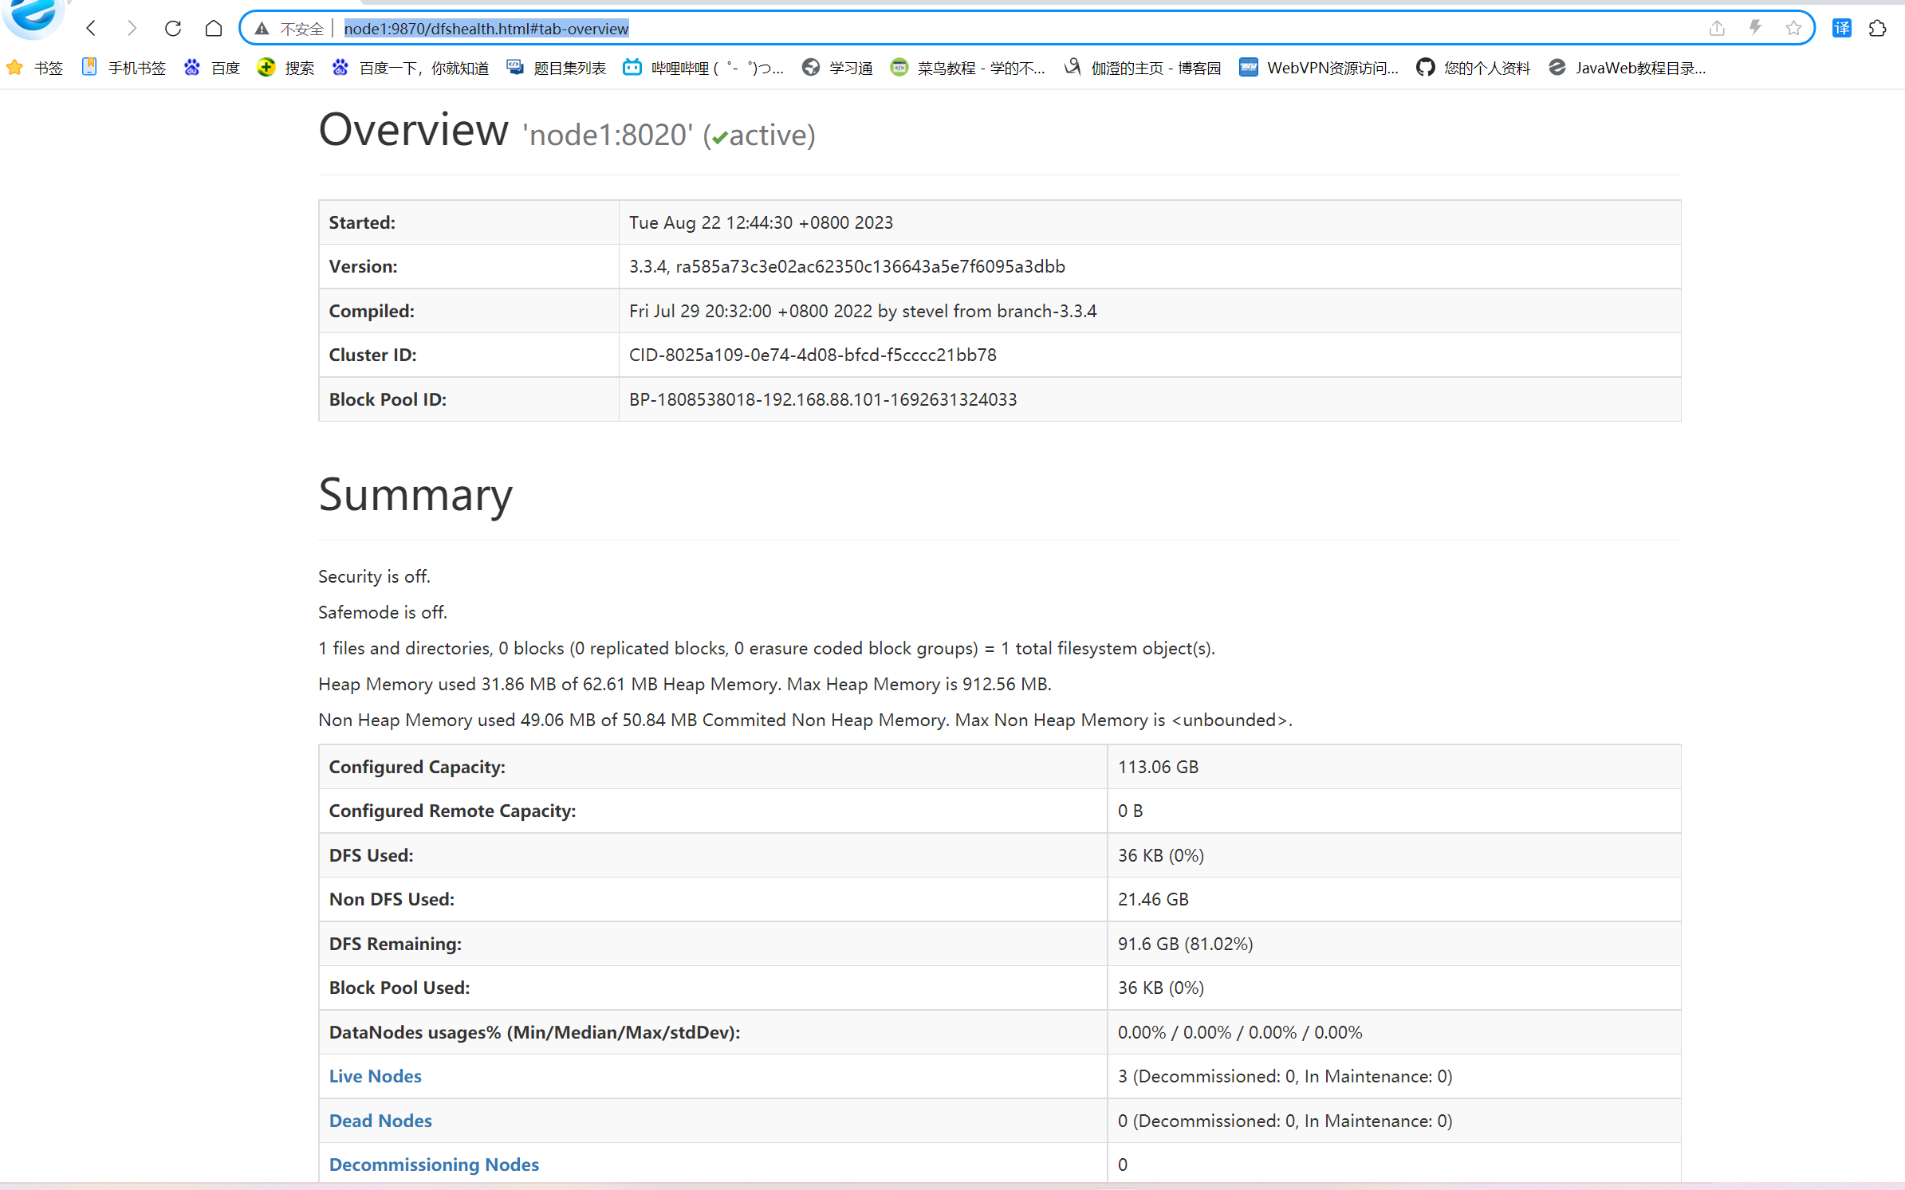This screenshot has width=1905, height=1190.
Task: Click the browser back arrow
Action: click(92, 29)
